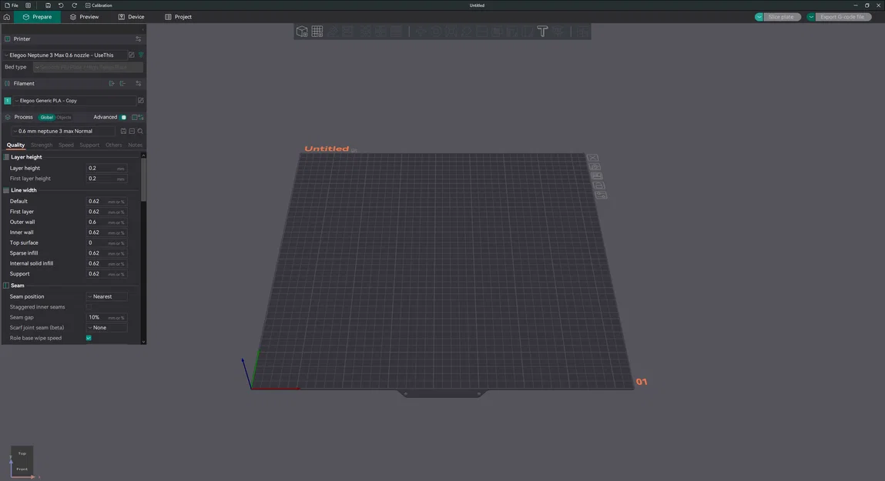The height and width of the screenshot is (481, 885).
Task: Save the current process preset
Action: click(123, 131)
